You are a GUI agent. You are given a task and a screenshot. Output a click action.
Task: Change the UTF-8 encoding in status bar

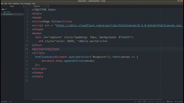pyautogui.click(x=139, y=102)
